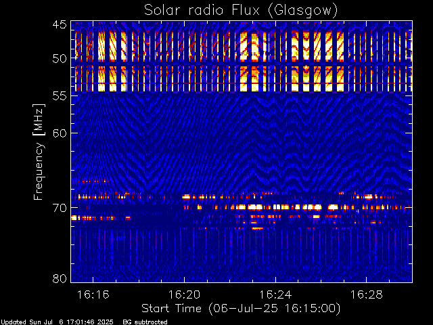
Task: Click the time axis label 16:24
Action: (x=275, y=295)
